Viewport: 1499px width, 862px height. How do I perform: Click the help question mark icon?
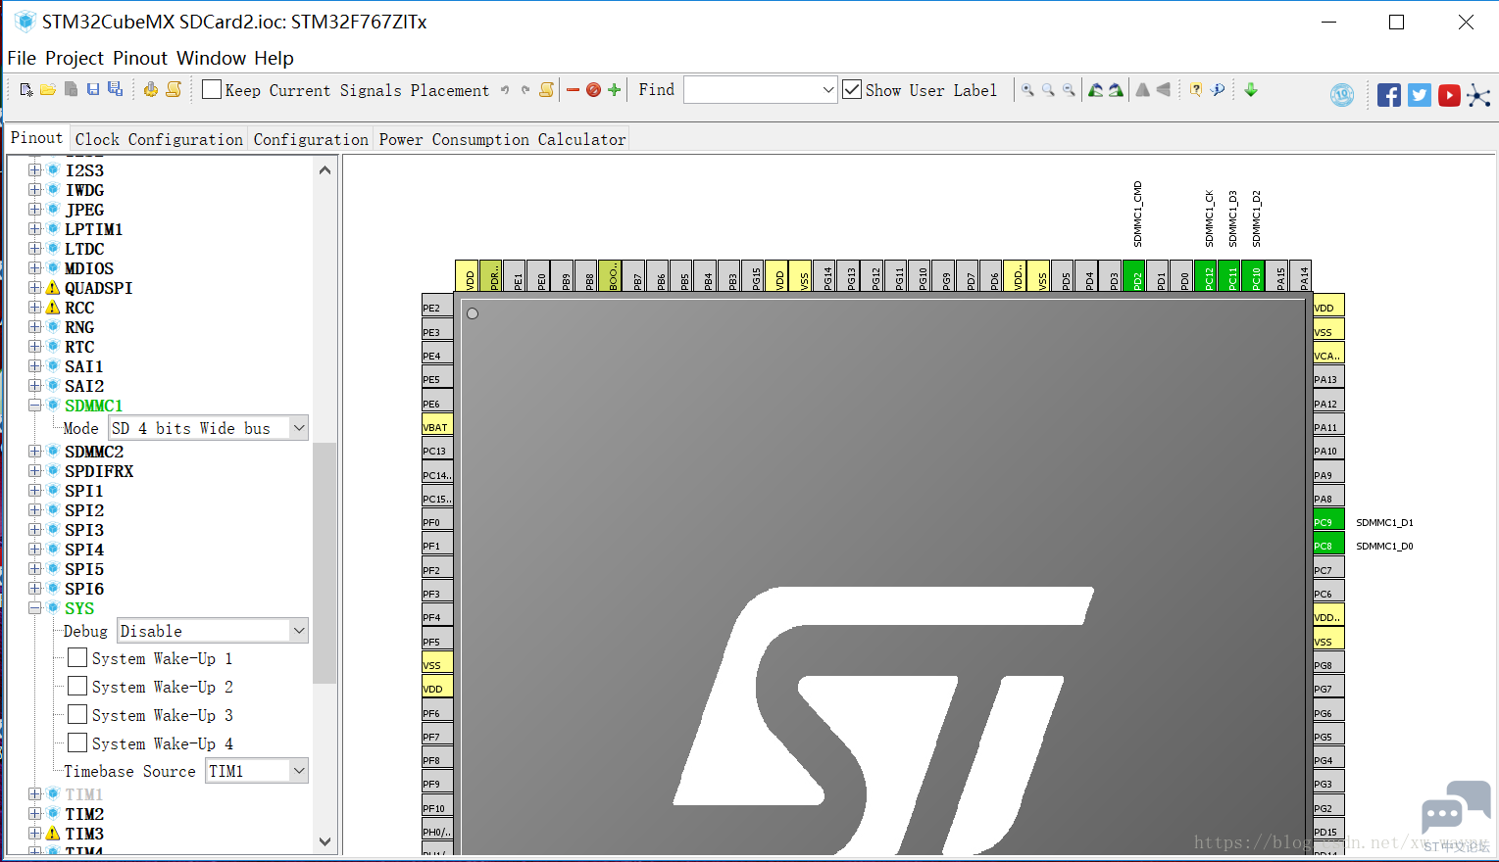1196,90
